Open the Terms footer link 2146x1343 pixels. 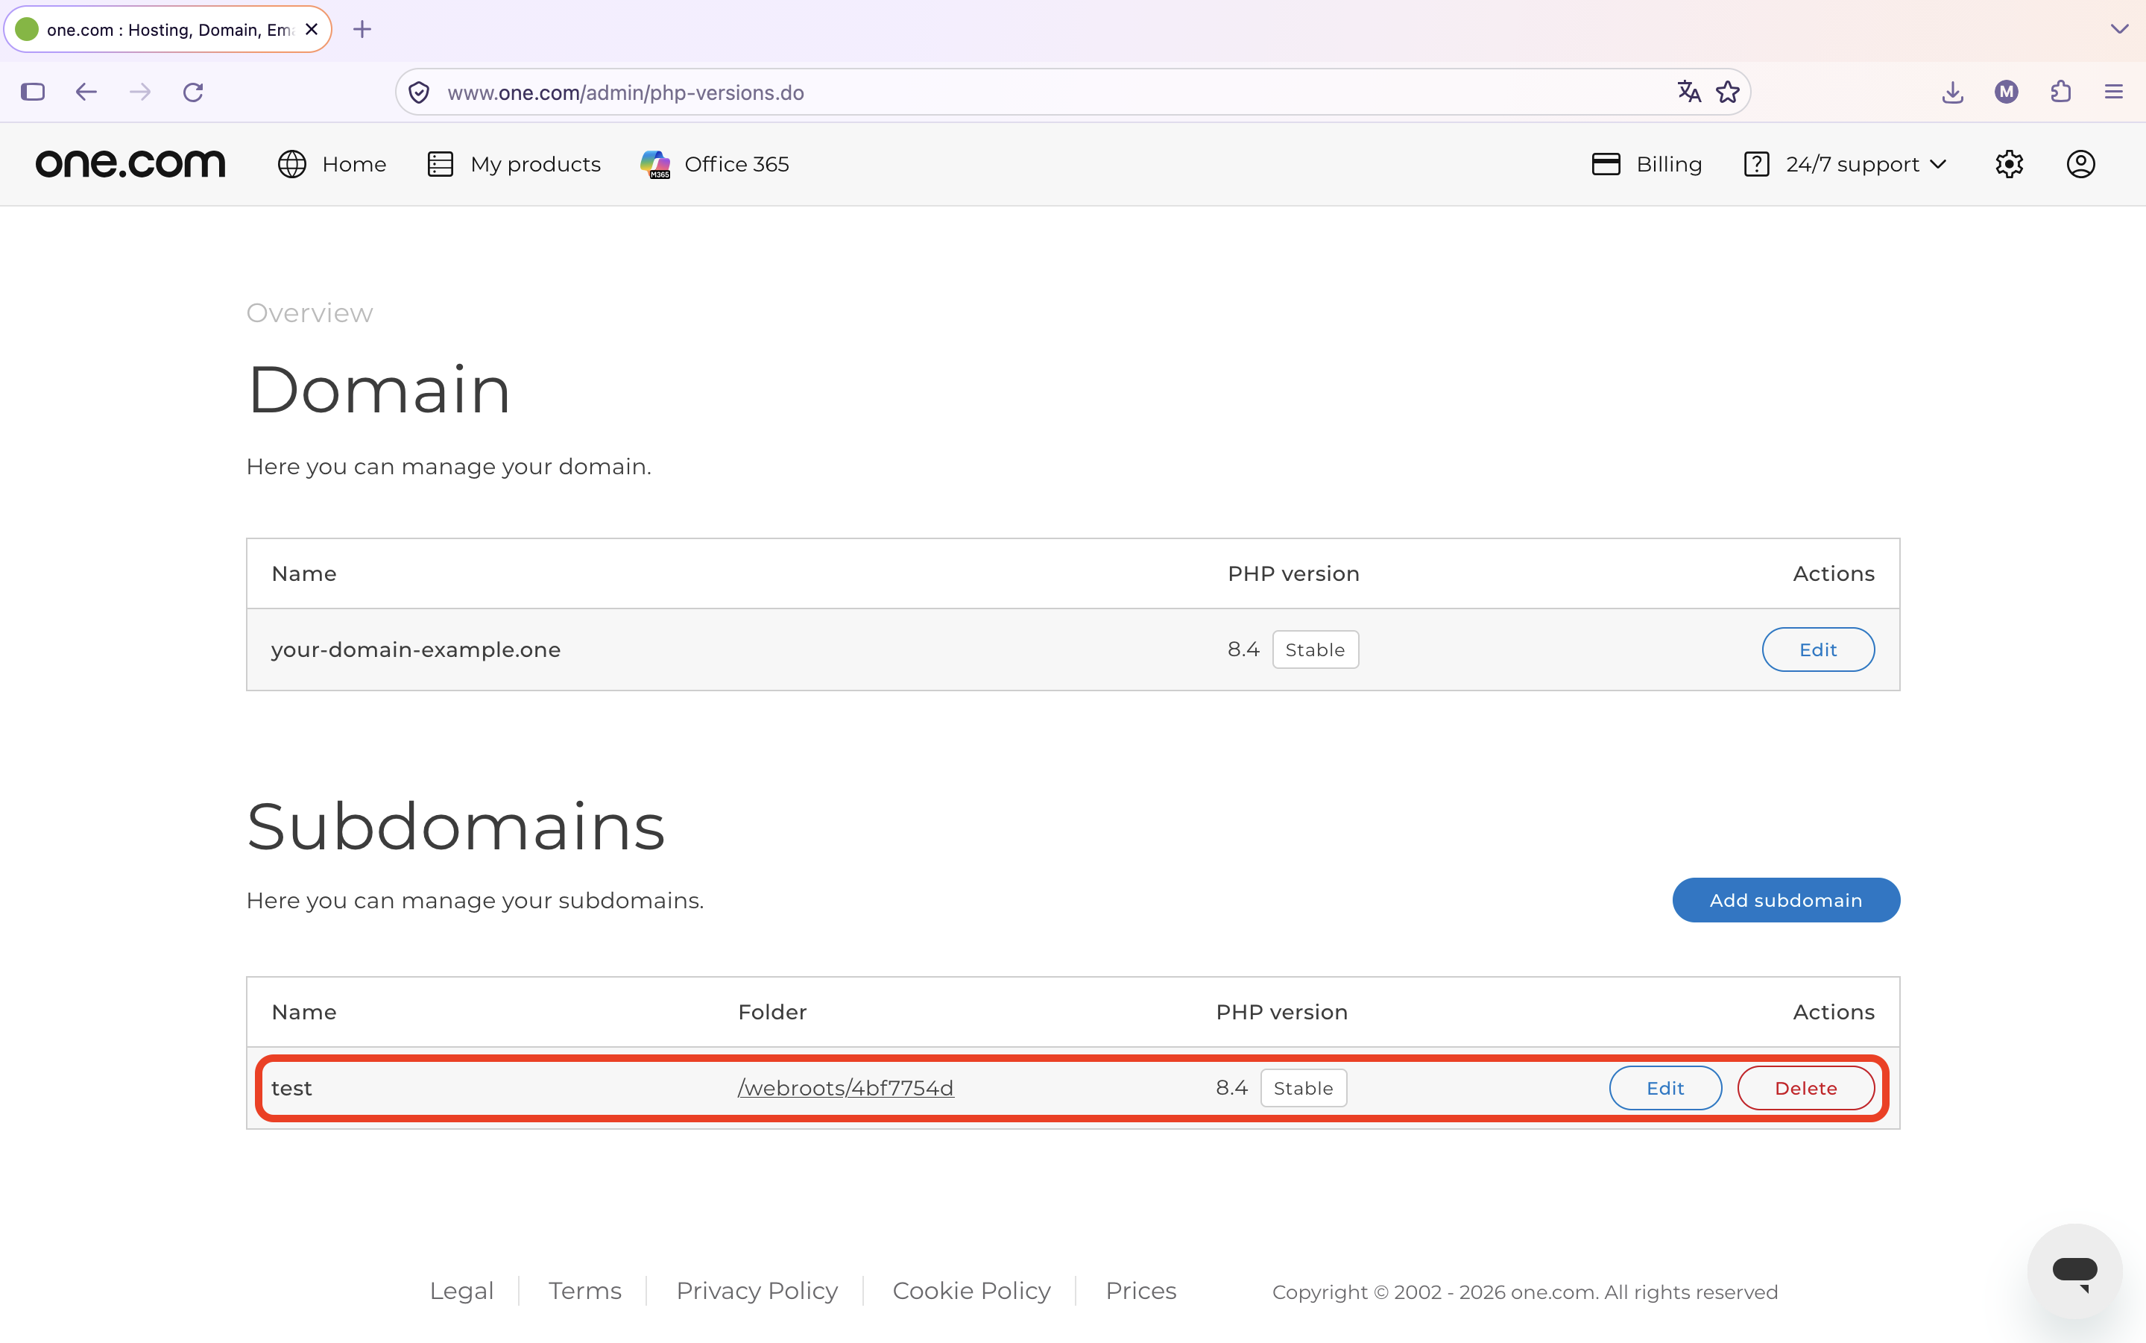pos(585,1291)
